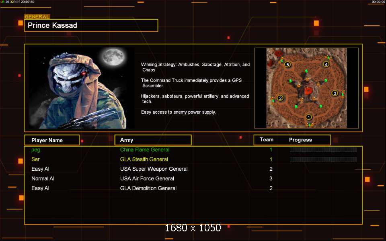The width and height of the screenshot is (386, 241).
Task: Click GLA Demolition General army text
Action: (148, 188)
